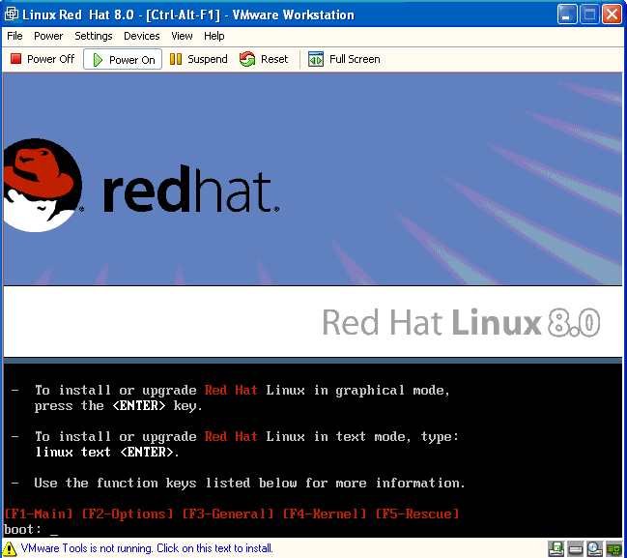Switch to Full Screen mode
The height and width of the screenshot is (558, 627).
344,59
